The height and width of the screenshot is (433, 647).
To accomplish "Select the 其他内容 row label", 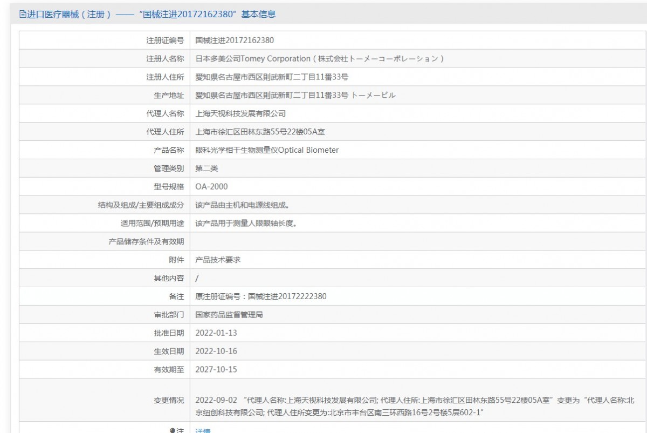I will [169, 278].
